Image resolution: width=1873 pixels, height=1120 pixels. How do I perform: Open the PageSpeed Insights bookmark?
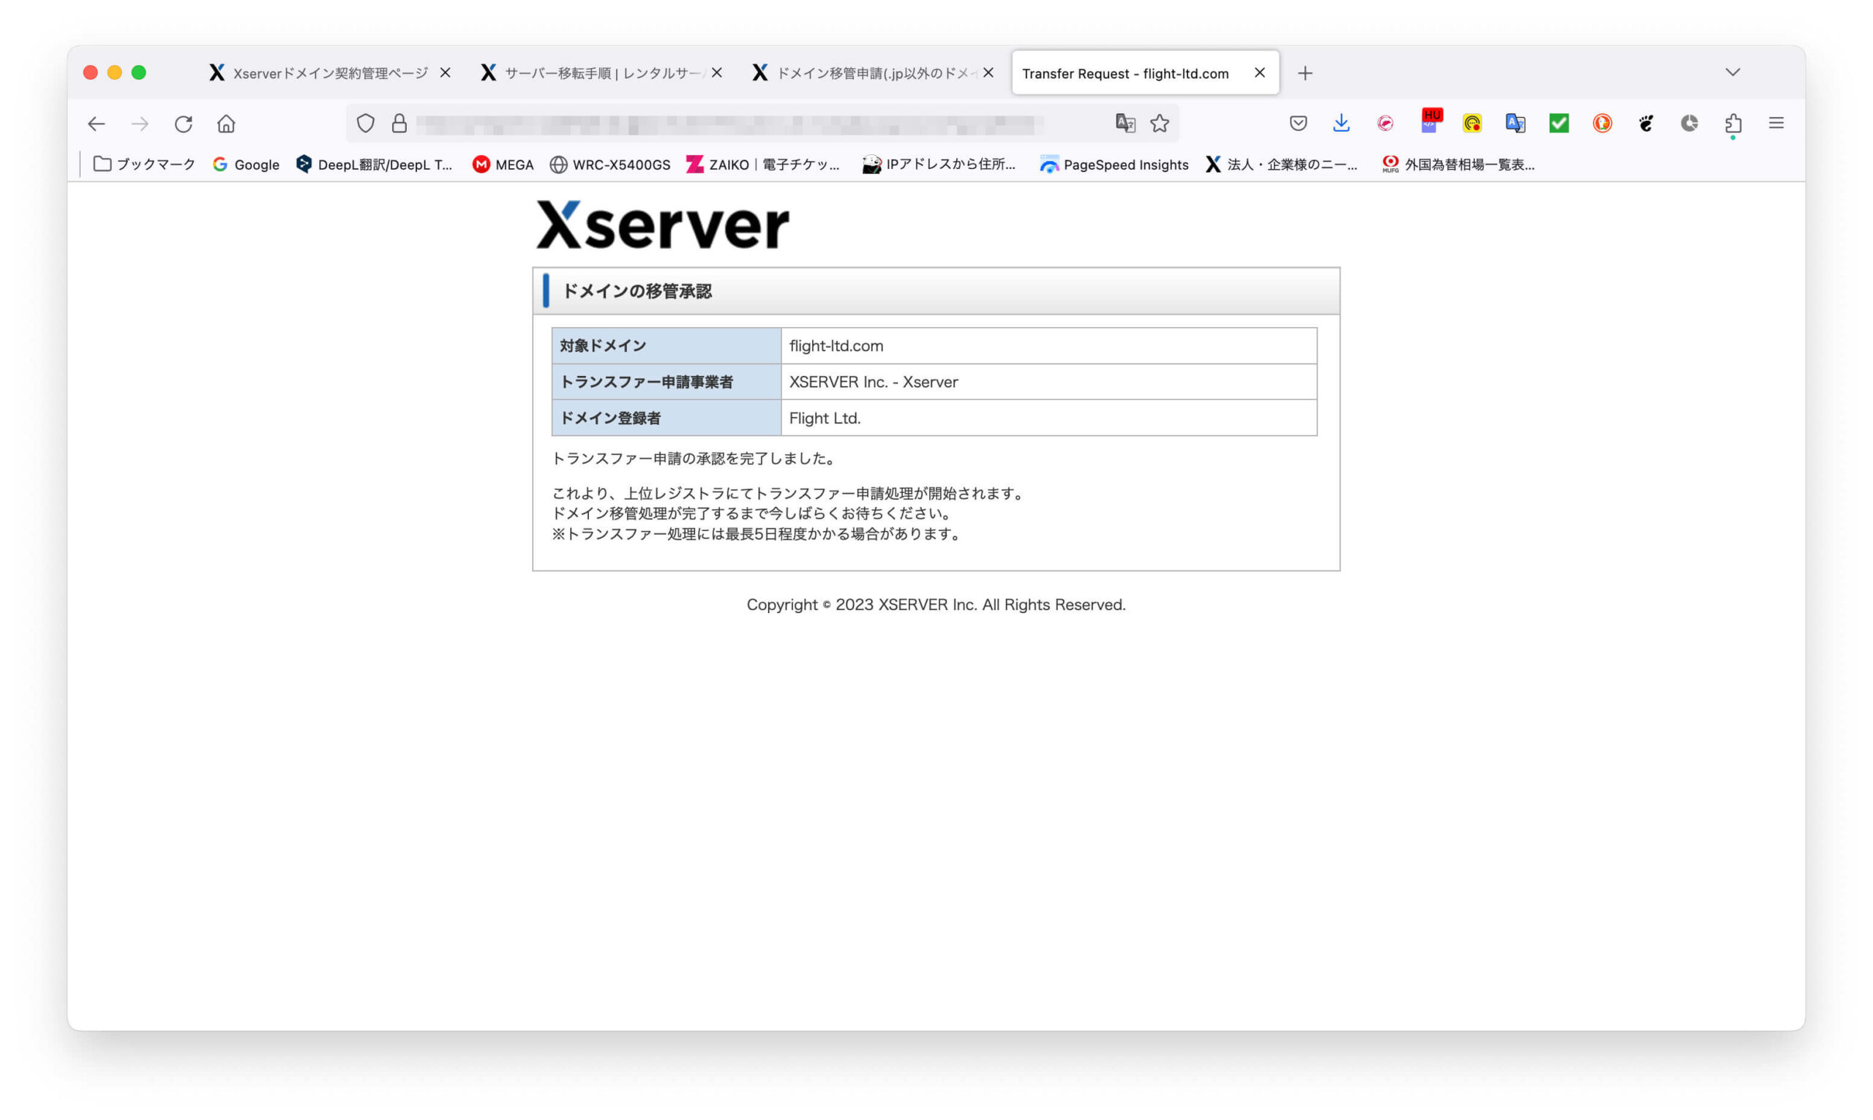(x=1114, y=165)
